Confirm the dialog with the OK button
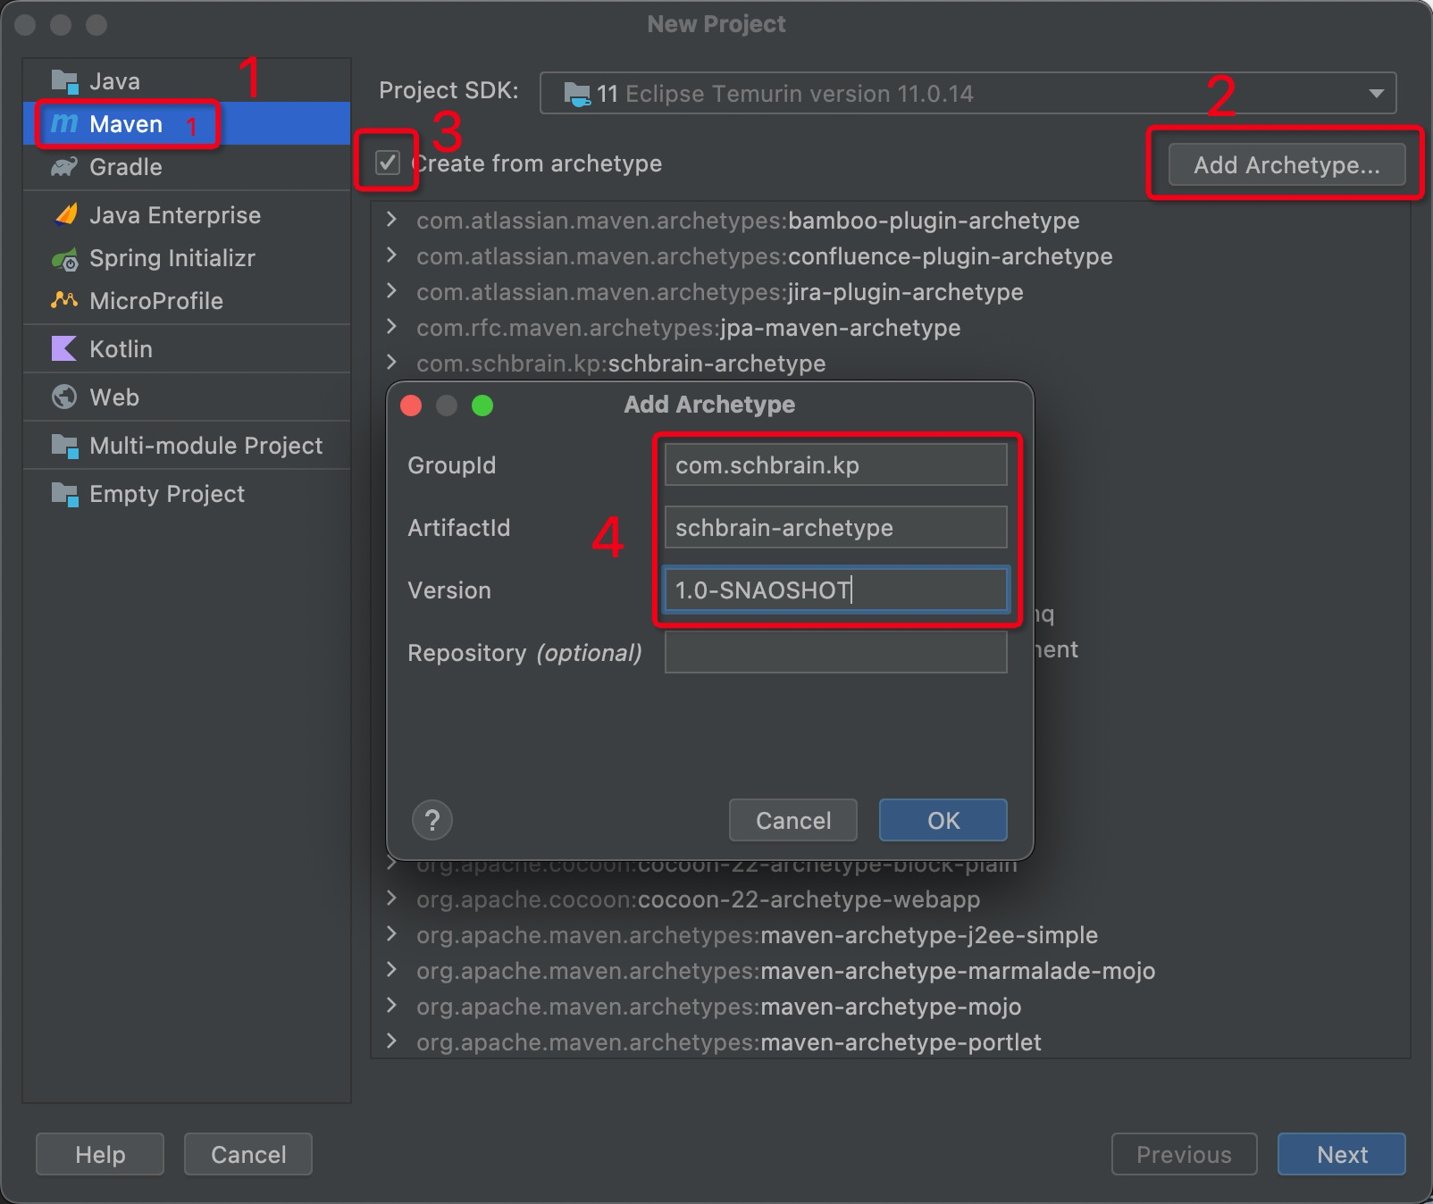The image size is (1433, 1204). point(943,820)
